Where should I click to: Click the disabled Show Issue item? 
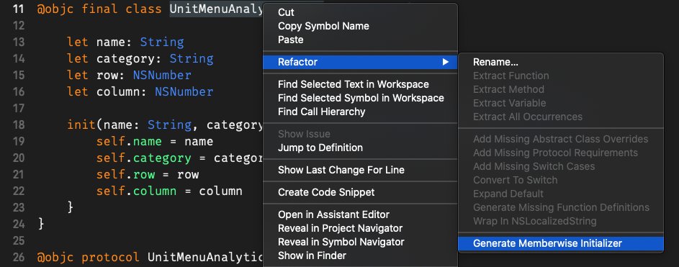[360, 134]
